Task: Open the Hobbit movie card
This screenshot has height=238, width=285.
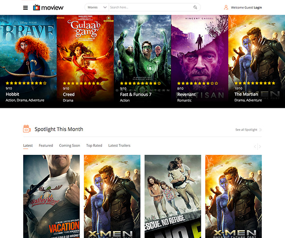Action: [28, 62]
